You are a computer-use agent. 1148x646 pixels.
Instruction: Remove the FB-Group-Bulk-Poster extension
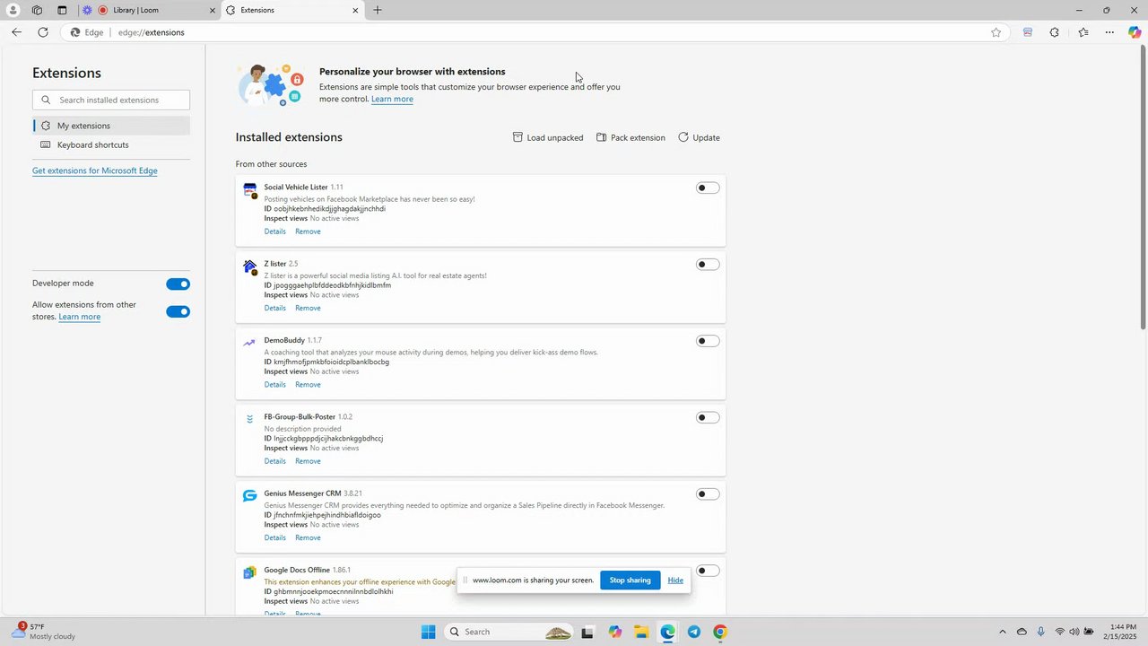308,461
